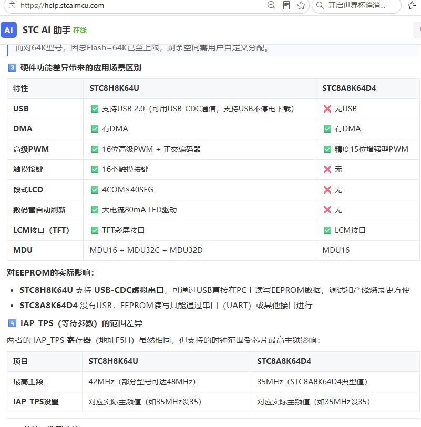421x427 pixels.
Task: Open reader mode page icon
Action: point(286,5)
